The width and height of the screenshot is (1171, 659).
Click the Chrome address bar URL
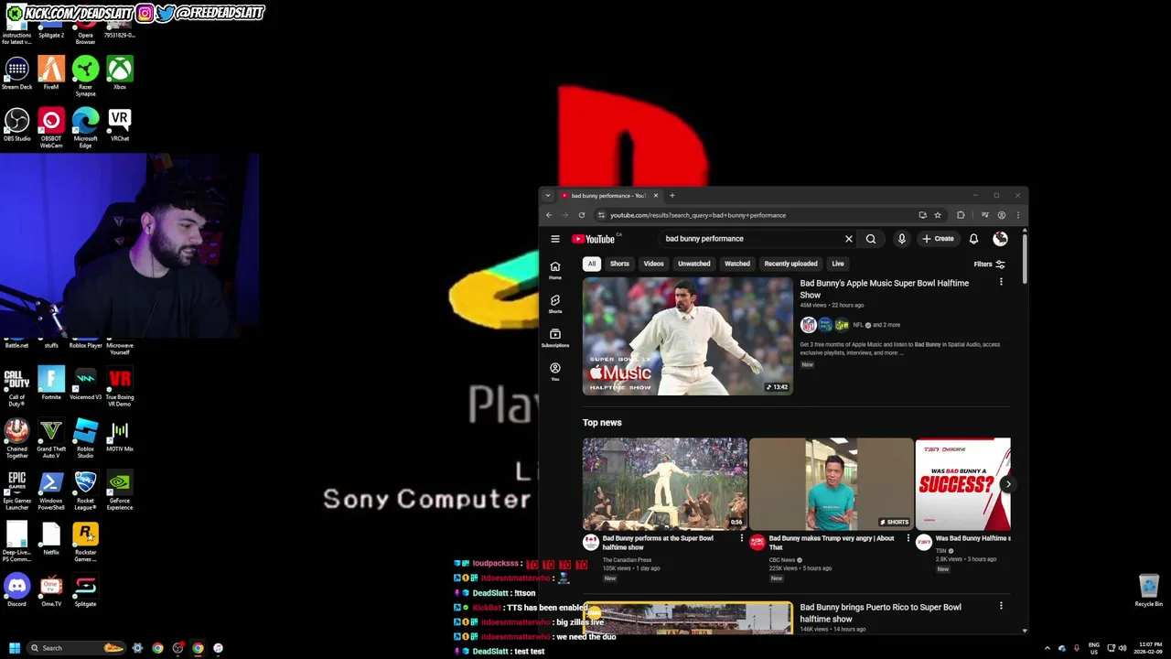[698, 215]
